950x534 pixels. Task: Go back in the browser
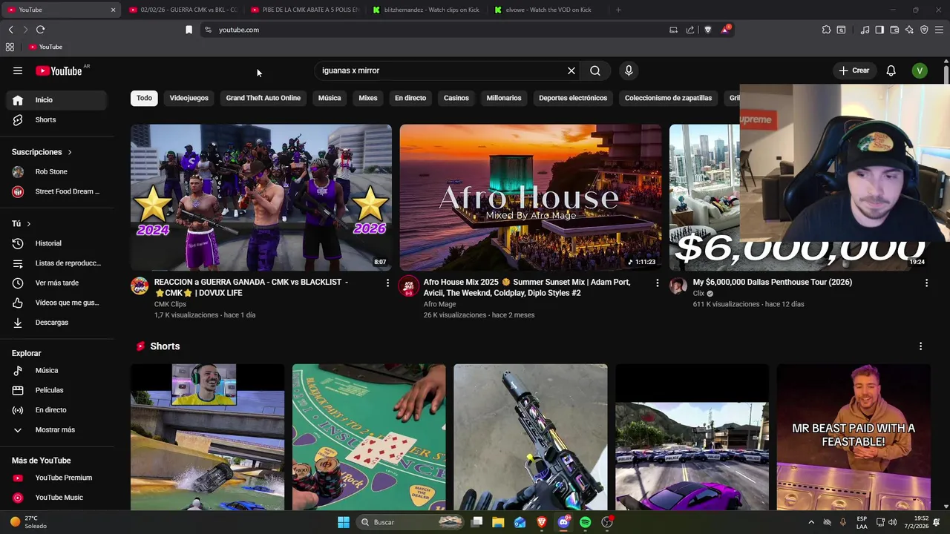[10, 30]
